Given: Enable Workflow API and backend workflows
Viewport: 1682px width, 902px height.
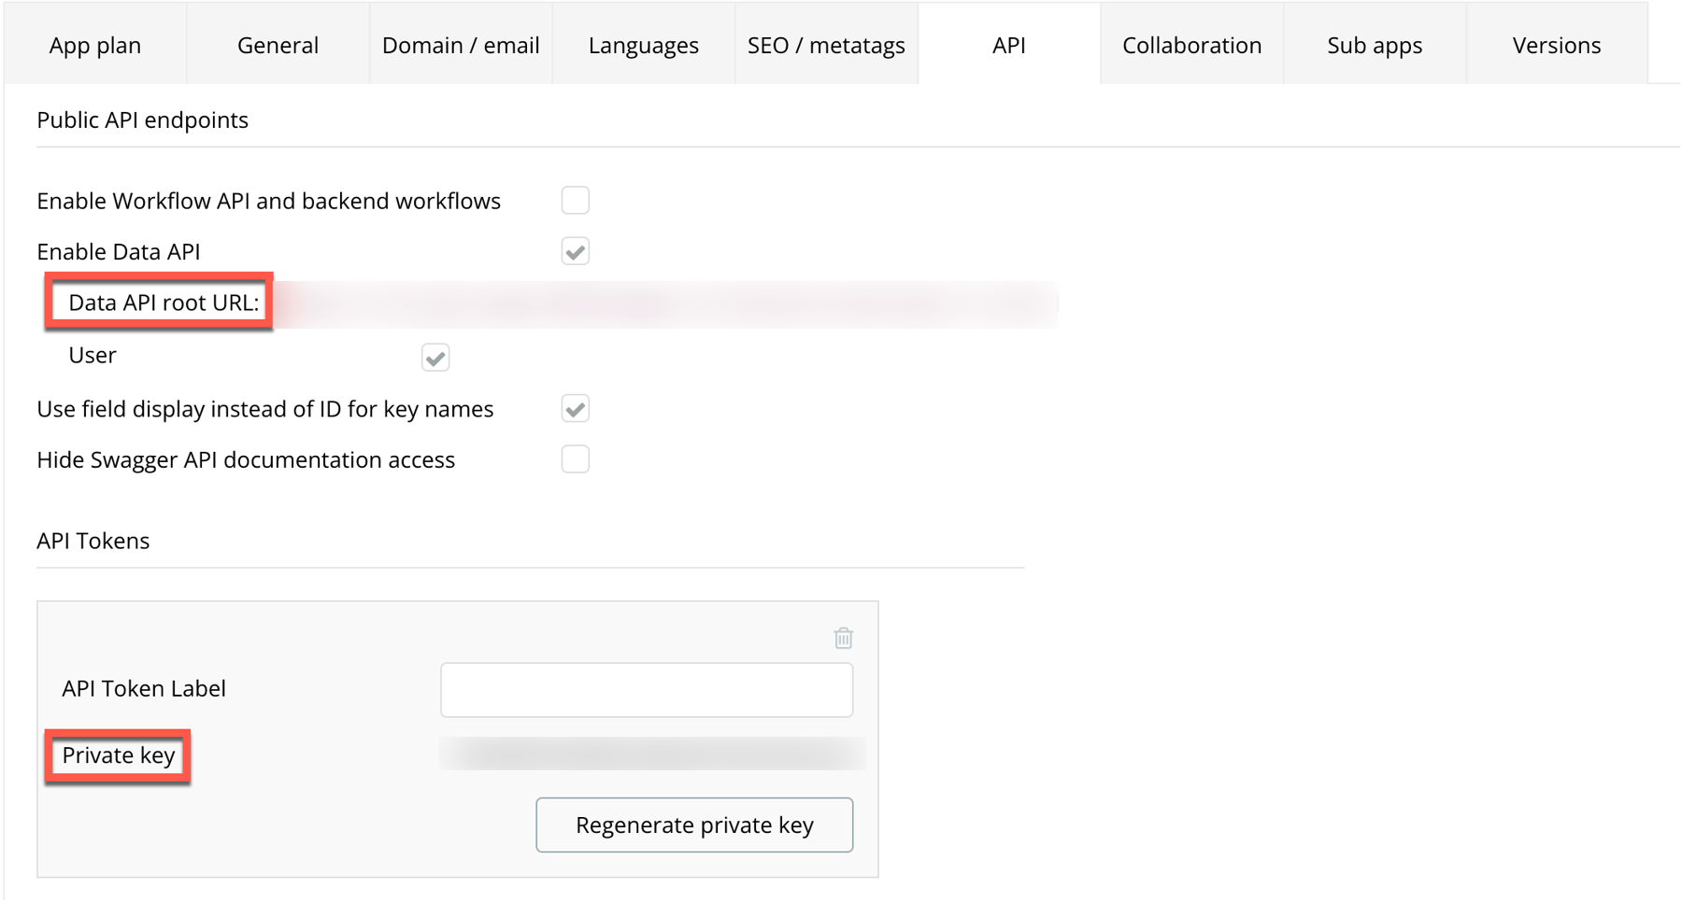Looking at the screenshot, I should (577, 200).
